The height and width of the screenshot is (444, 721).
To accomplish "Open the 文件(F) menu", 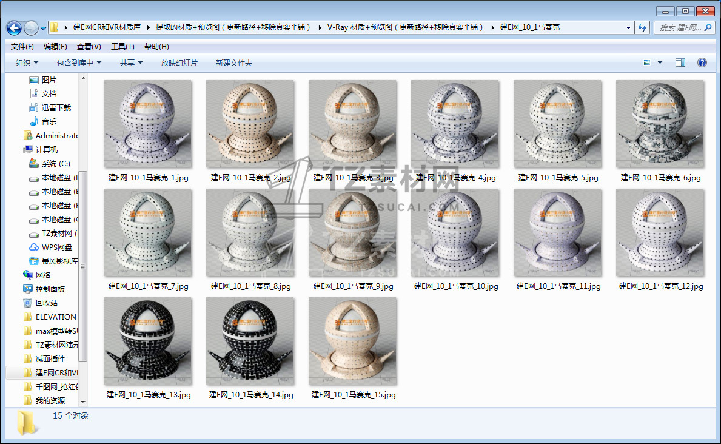I will (22, 47).
